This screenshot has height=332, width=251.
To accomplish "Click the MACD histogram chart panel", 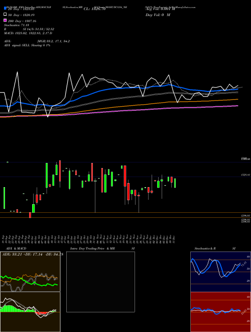I will pyautogui.click(x=30, y=312).
